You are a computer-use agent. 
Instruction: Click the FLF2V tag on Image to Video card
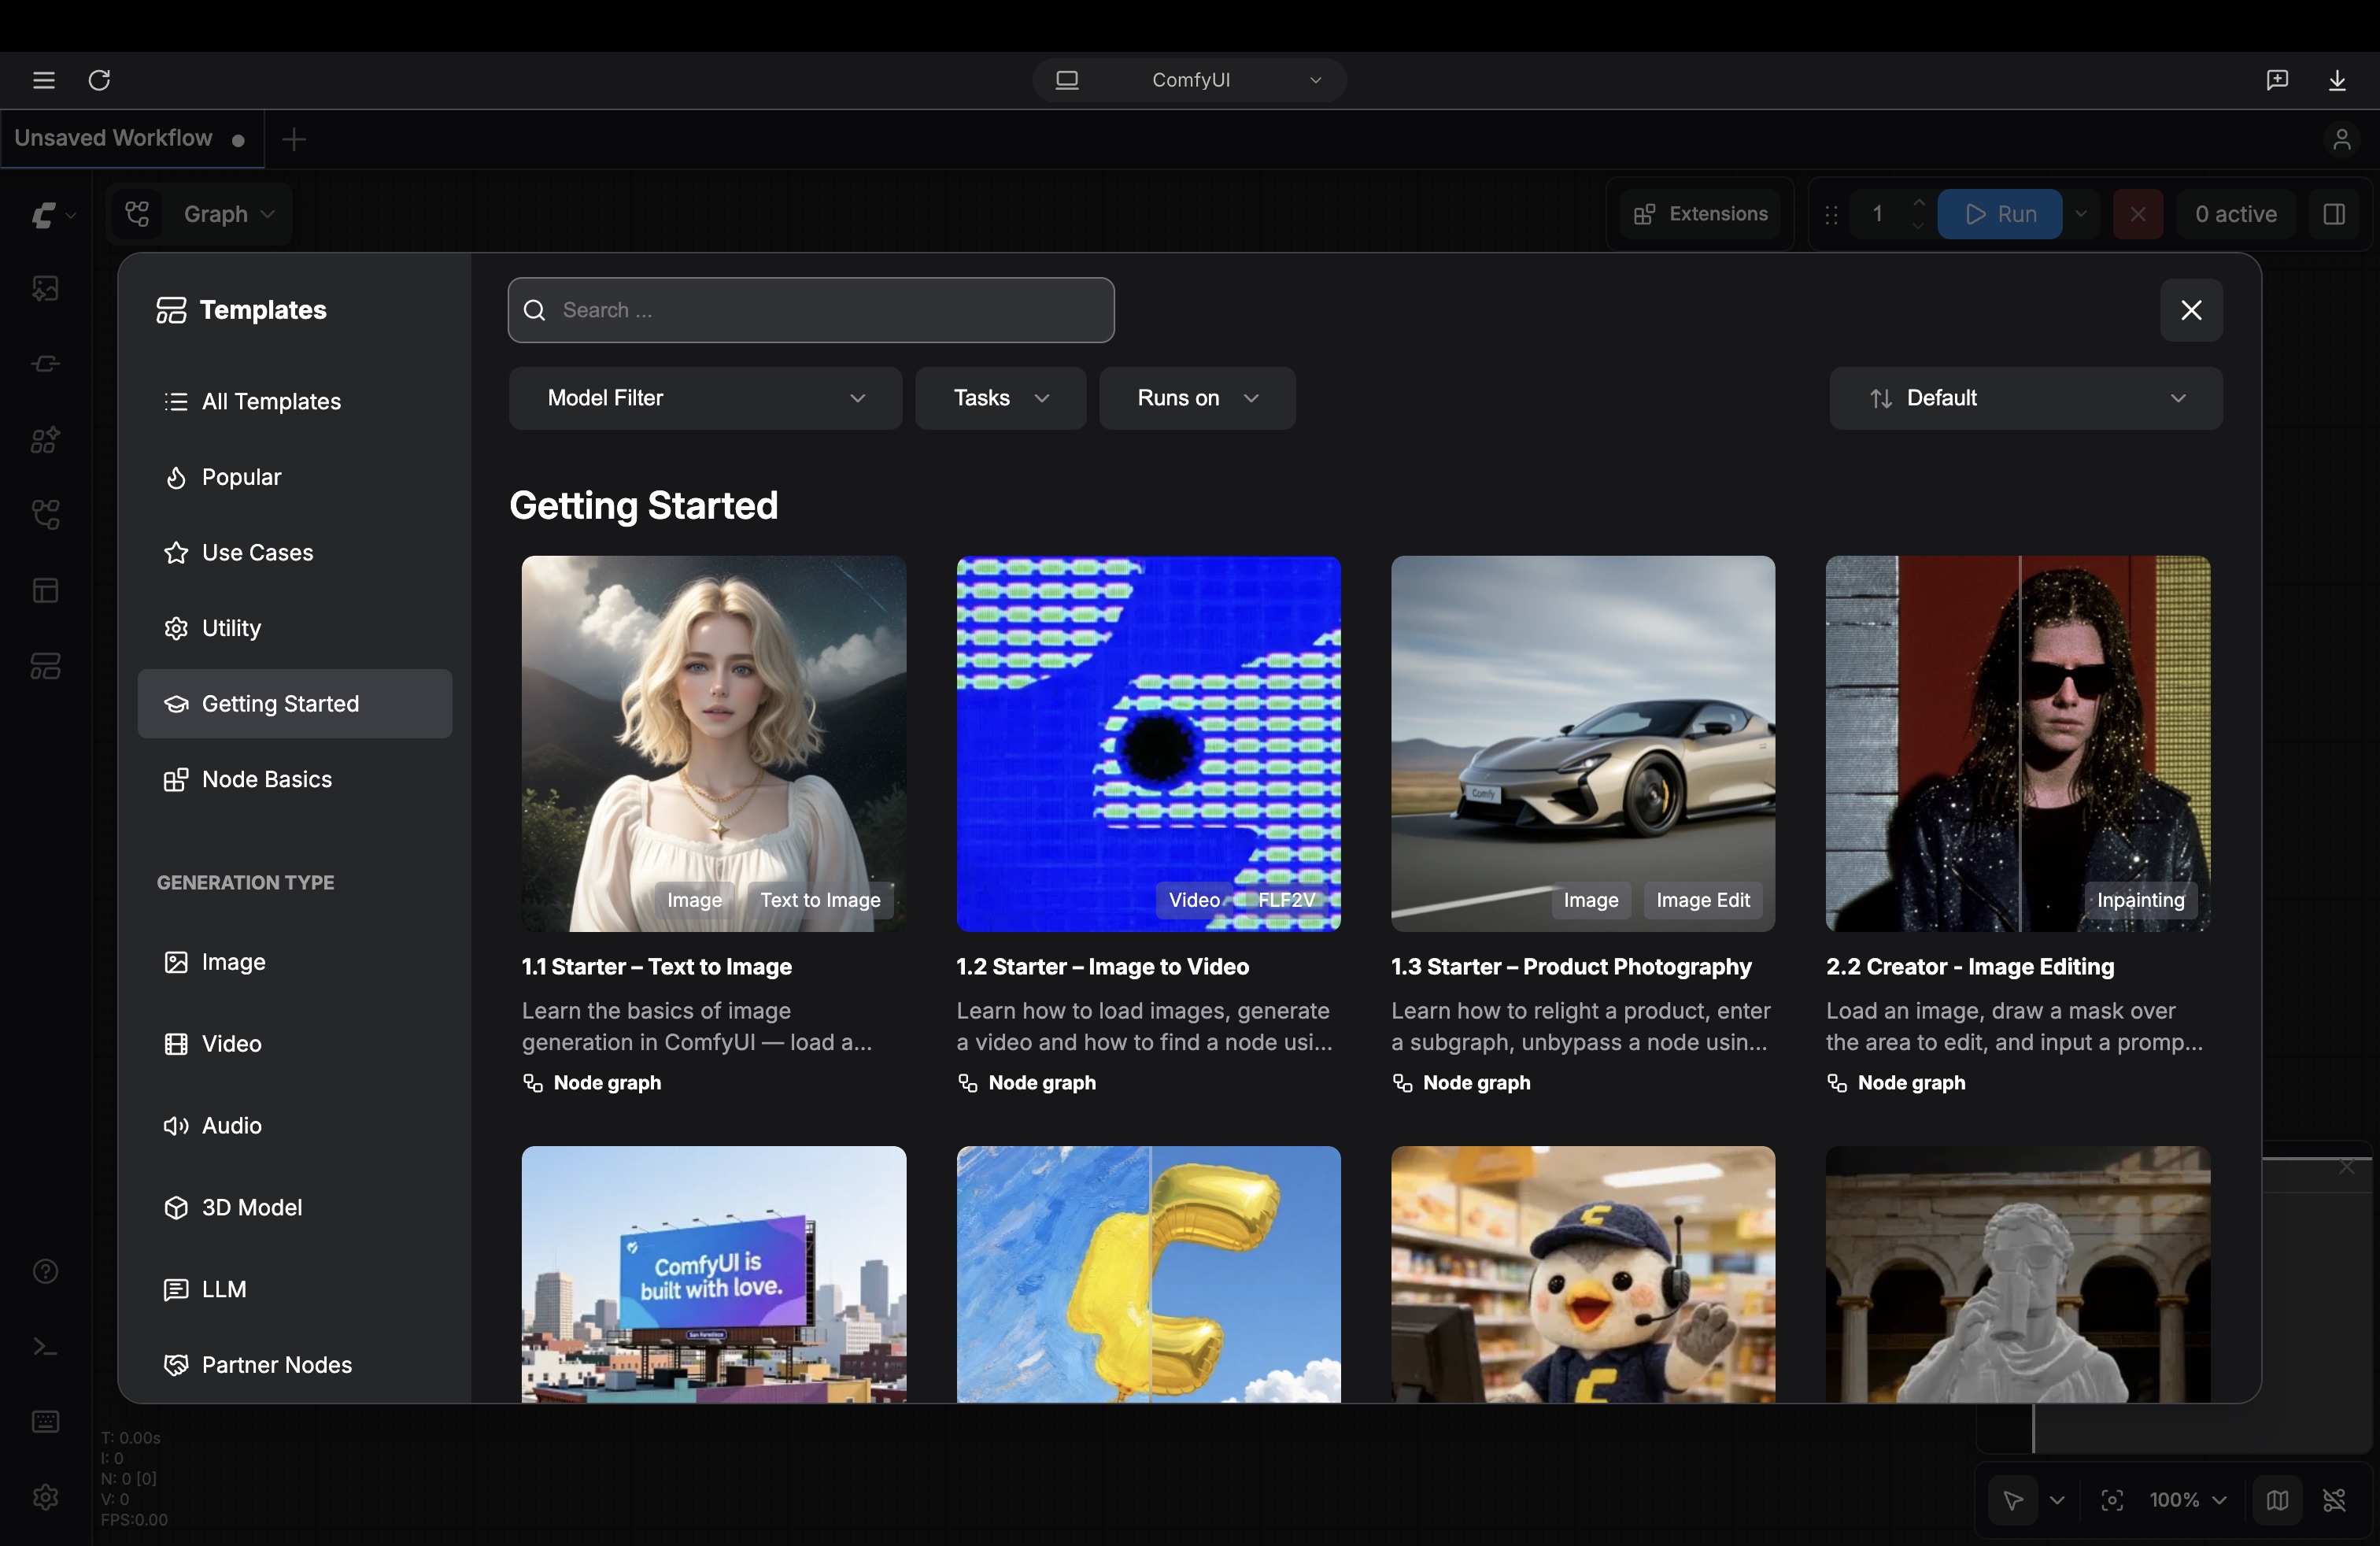(x=1286, y=900)
